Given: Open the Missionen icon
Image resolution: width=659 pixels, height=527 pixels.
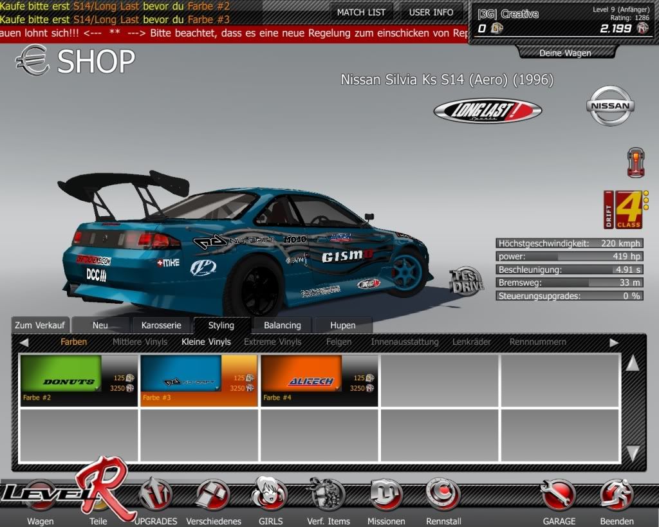Looking at the screenshot, I should (x=385, y=495).
